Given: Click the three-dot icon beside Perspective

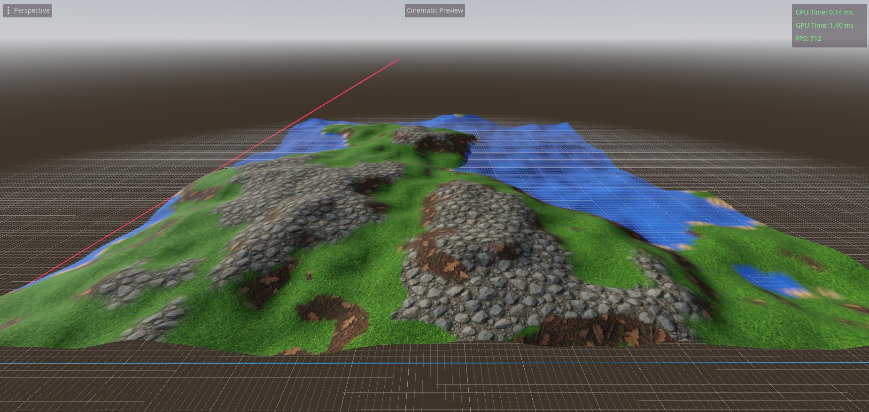Looking at the screenshot, I should click(8, 10).
